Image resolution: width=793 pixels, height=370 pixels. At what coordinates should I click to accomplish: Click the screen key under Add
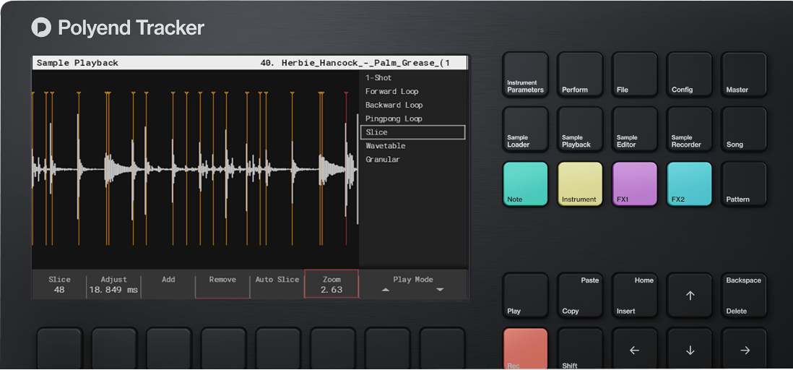point(168,348)
